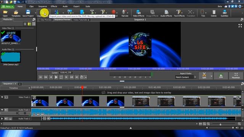Collapse Video Track 1 triangle
The image size is (244, 137).
click(x=2, y=97)
